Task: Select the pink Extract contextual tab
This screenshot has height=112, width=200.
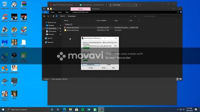Action: point(81,9)
